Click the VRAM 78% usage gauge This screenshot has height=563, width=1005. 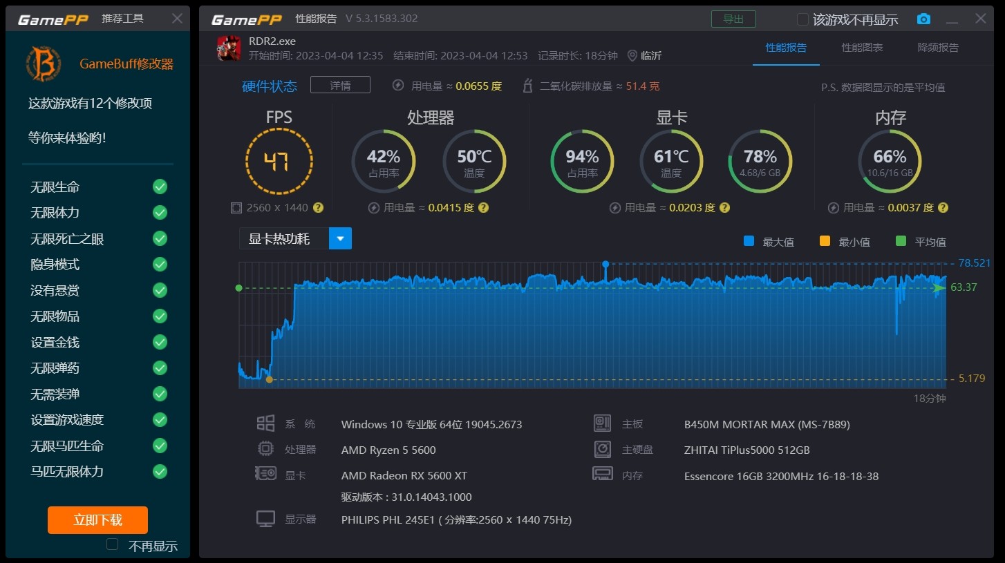[760, 162]
